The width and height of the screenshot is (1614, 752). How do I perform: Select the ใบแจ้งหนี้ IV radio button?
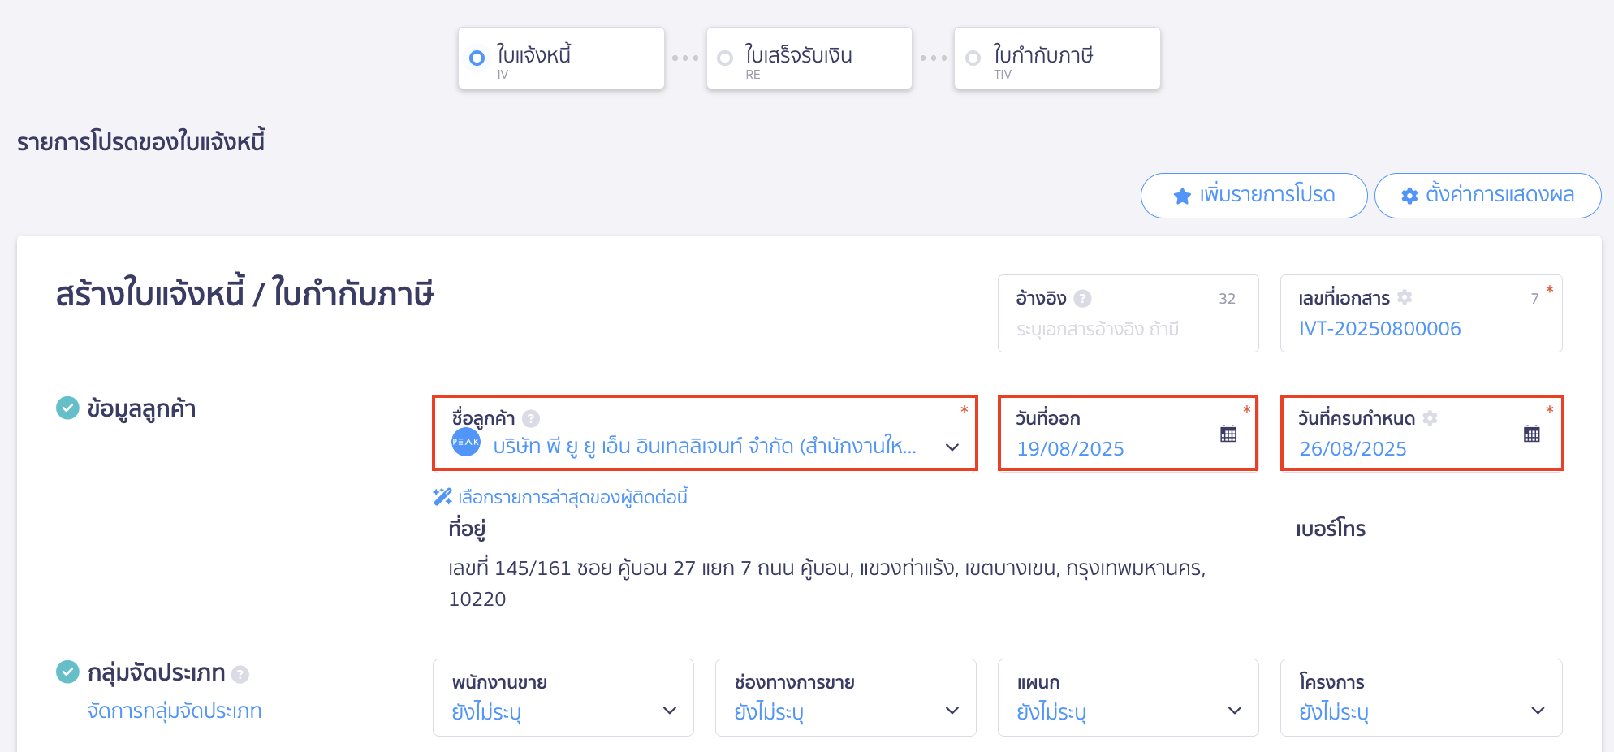(x=476, y=58)
